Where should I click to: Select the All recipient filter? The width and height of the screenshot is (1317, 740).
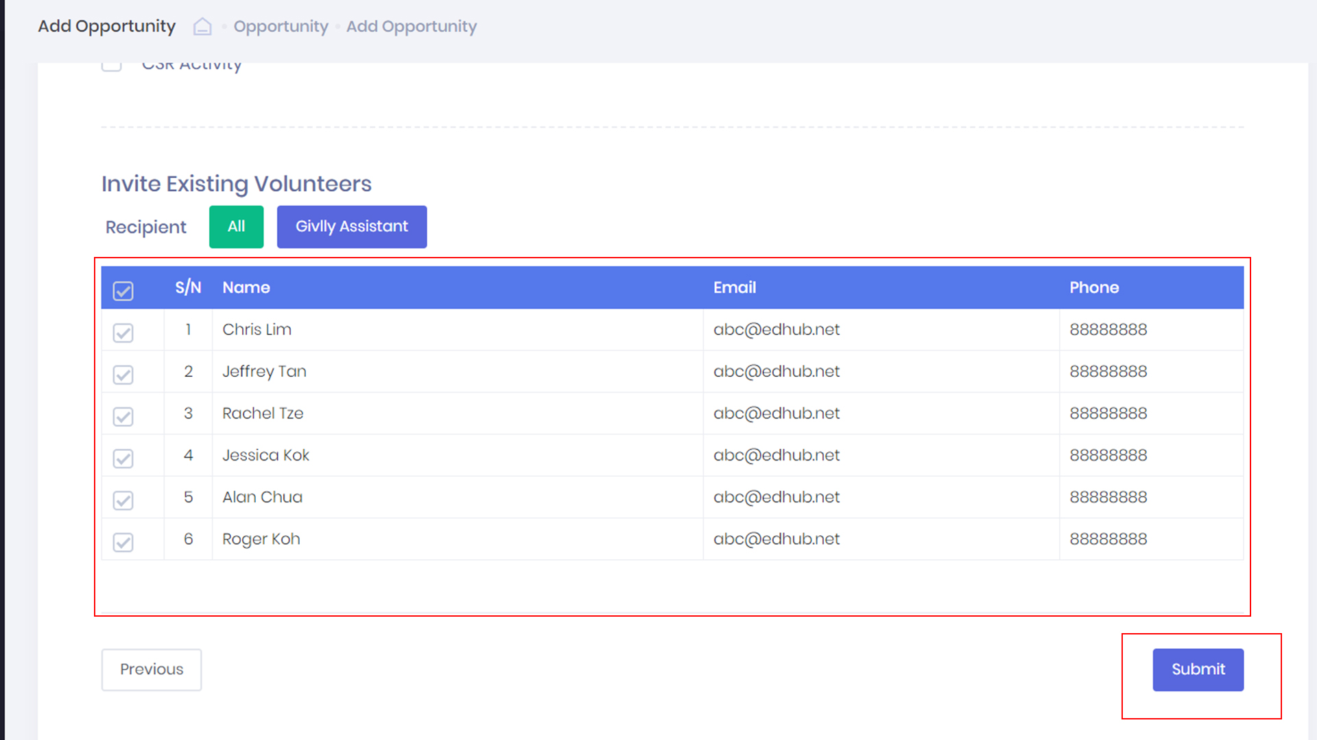pos(236,227)
